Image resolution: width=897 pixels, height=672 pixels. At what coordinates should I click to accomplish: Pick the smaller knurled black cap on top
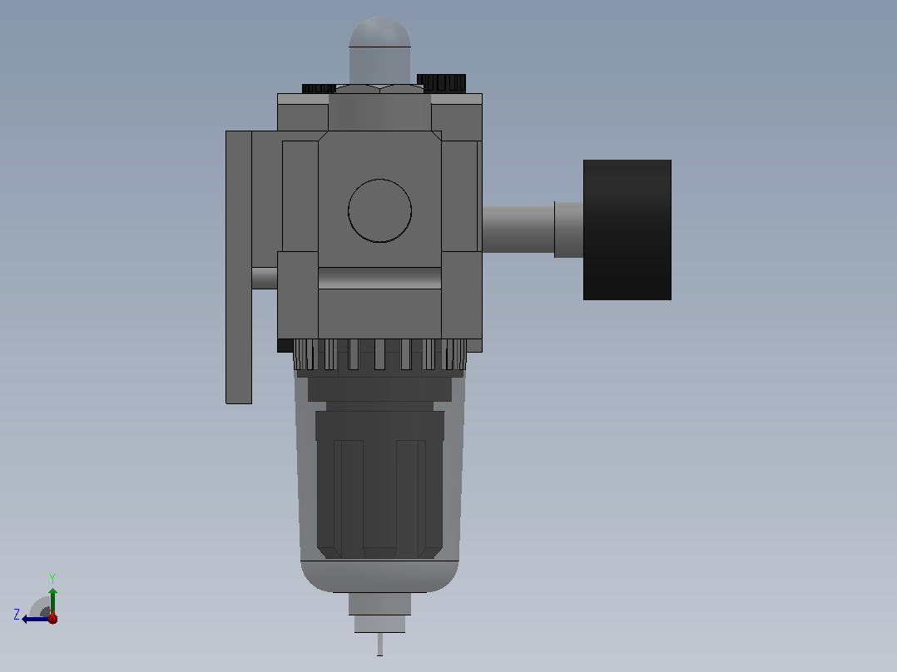click(319, 89)
